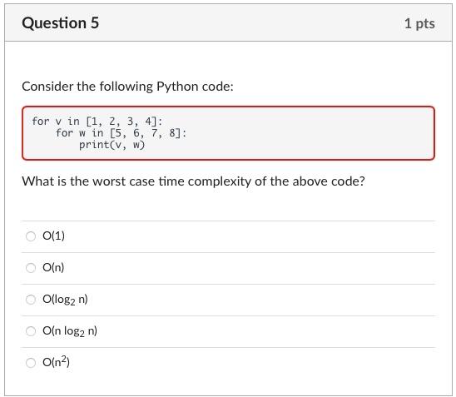Click 'Consider the following Python code:' text
Screen dimensions: 456x397
(127, 87)
